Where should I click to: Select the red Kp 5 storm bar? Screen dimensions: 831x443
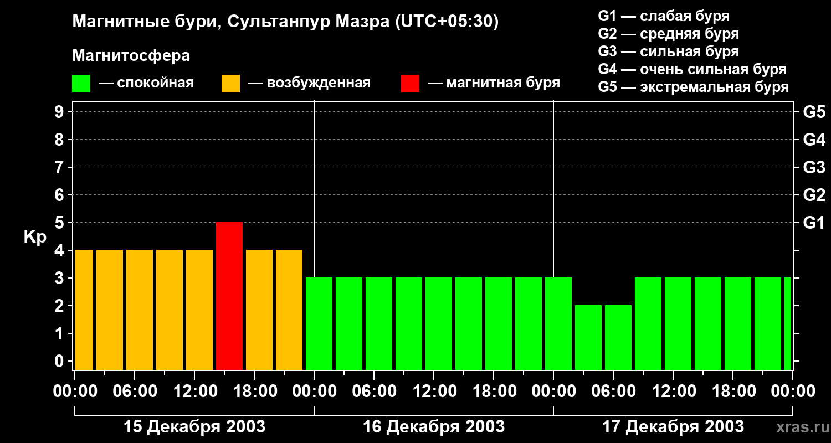(x=229, y=296)
